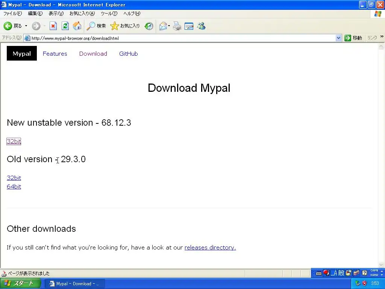Click the Mypal black logo button
385x289 pixels.
[x=21, y=53]
